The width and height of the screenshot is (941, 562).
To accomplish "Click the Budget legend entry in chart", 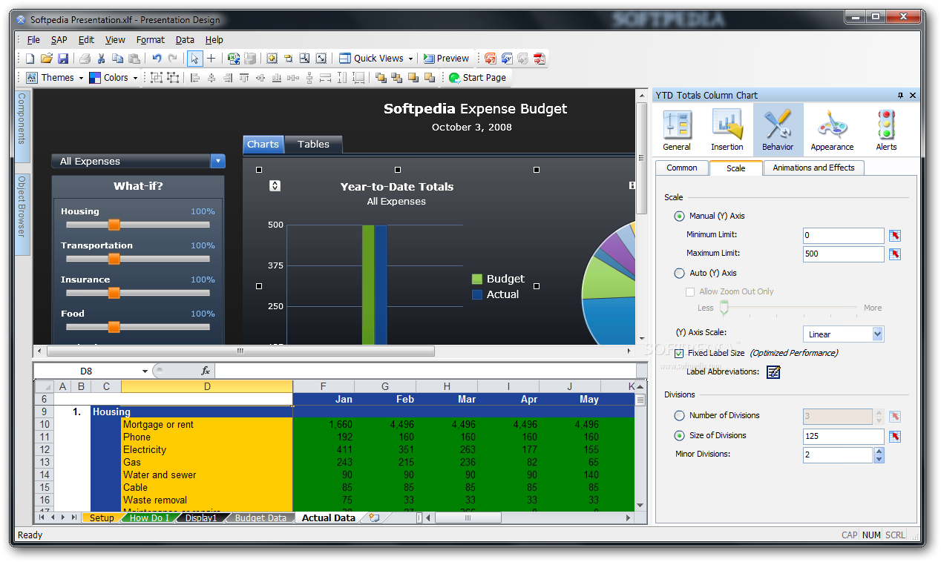I will click(498, 279).
